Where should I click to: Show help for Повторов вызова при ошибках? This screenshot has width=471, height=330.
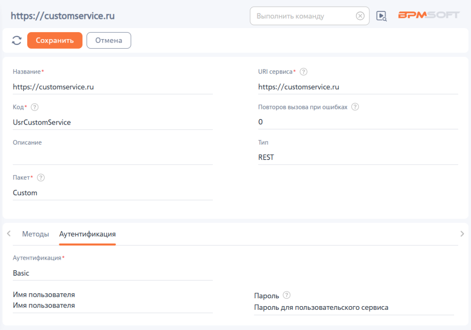pos(355,107)
